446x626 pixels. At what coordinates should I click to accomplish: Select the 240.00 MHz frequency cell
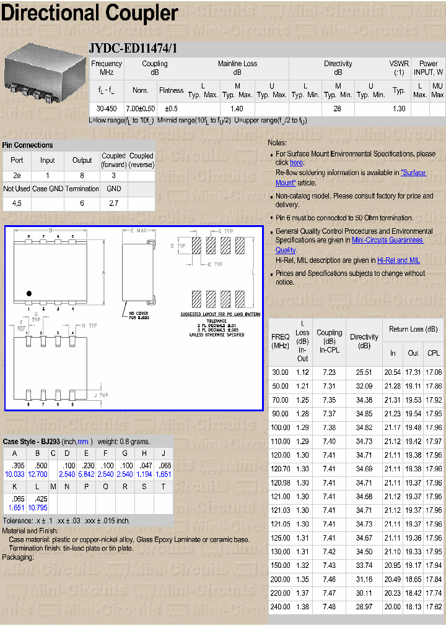(x=281, y=607)
